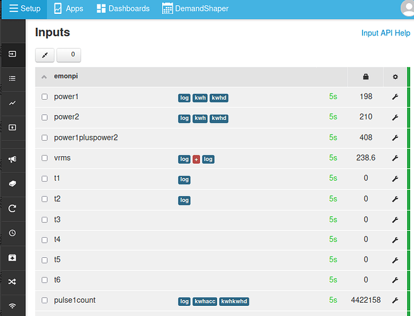Click the wrench icon for vrms
414x316 pixels.
pos(395,158)
